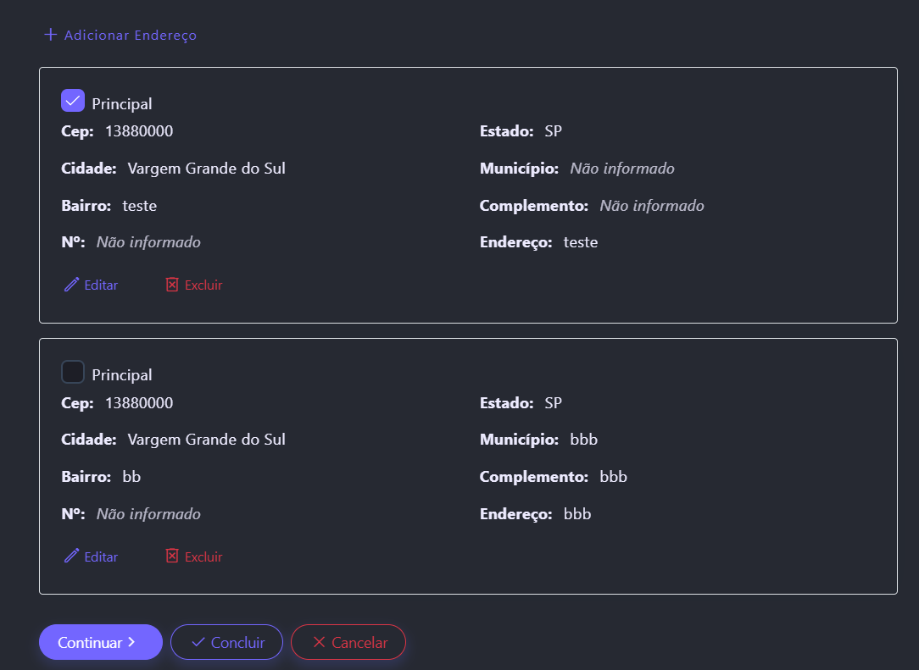
Task: Click the pencil icon in the bbb address card
Action: click(71, 556)
